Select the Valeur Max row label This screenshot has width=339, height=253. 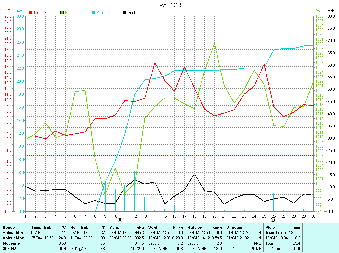point(13,238)
